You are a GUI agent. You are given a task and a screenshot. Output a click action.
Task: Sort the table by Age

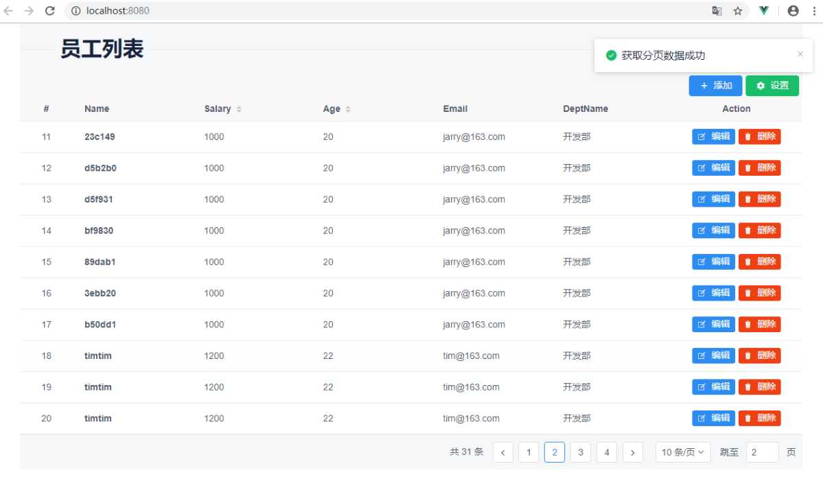click(348, 108)
